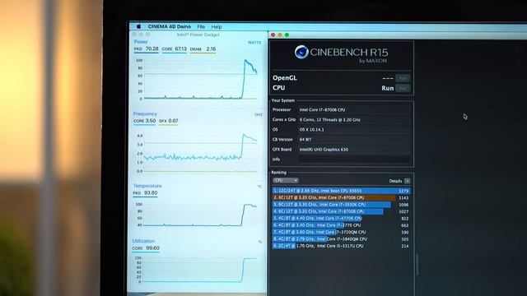Open the CINEMA 4D Demo menu
The width and height of the screenshot is (527, 296).
tap(170, 26)
